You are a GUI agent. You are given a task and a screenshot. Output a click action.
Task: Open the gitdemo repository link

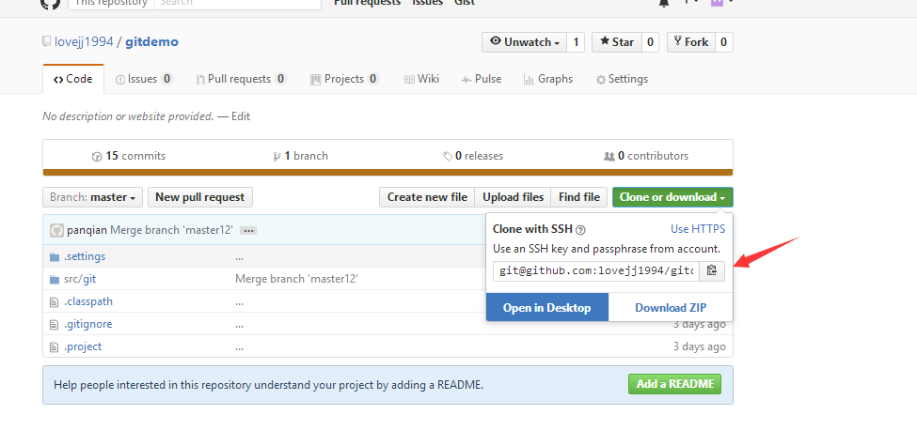click(x=151, y=42)
